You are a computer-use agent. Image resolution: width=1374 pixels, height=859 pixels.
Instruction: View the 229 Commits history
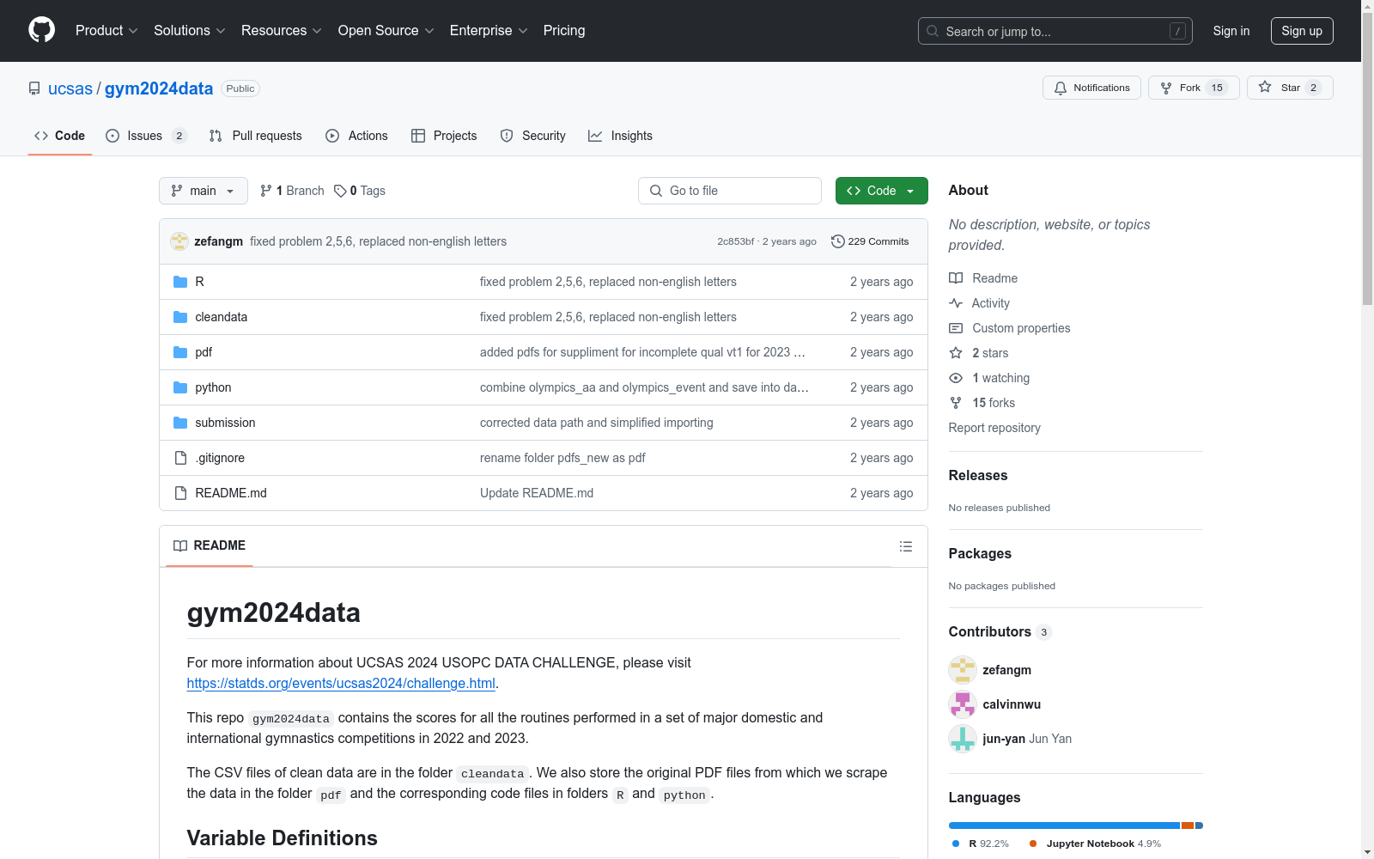(870, 241)
